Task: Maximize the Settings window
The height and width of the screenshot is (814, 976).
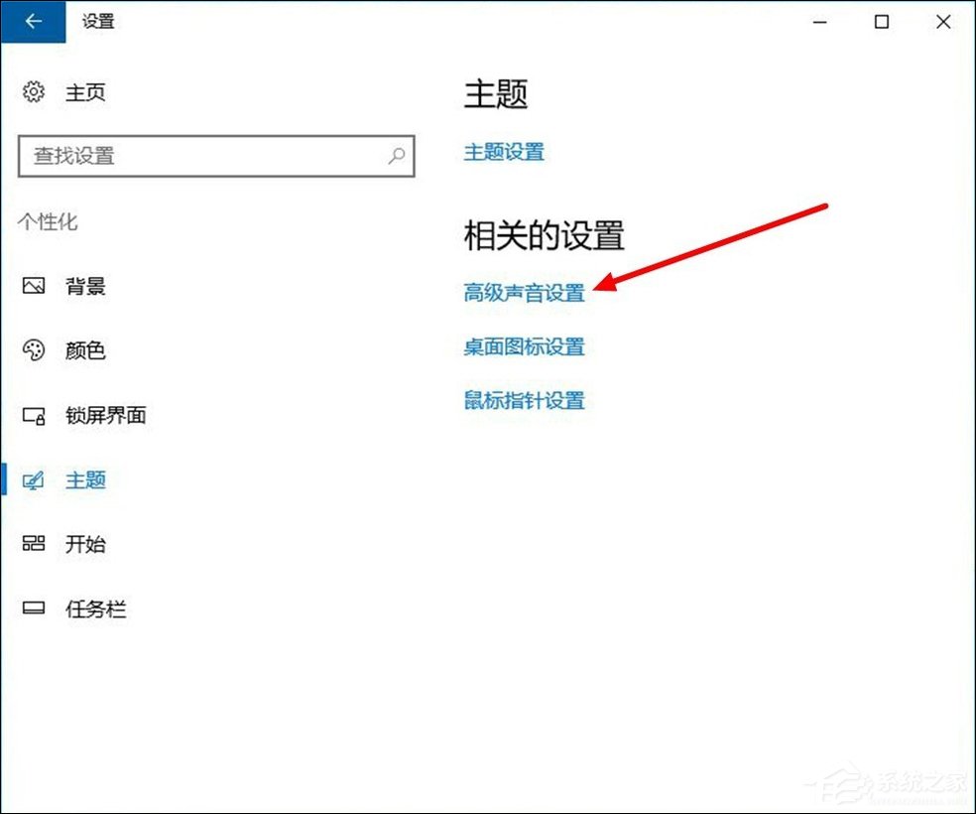Action: [x=881, y=21]
